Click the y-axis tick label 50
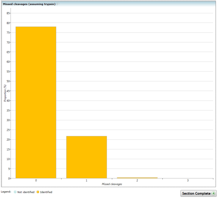 (x=8, y=81)
